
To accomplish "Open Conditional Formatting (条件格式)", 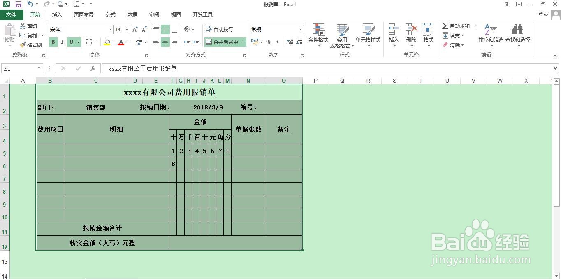I will point(318,35).
